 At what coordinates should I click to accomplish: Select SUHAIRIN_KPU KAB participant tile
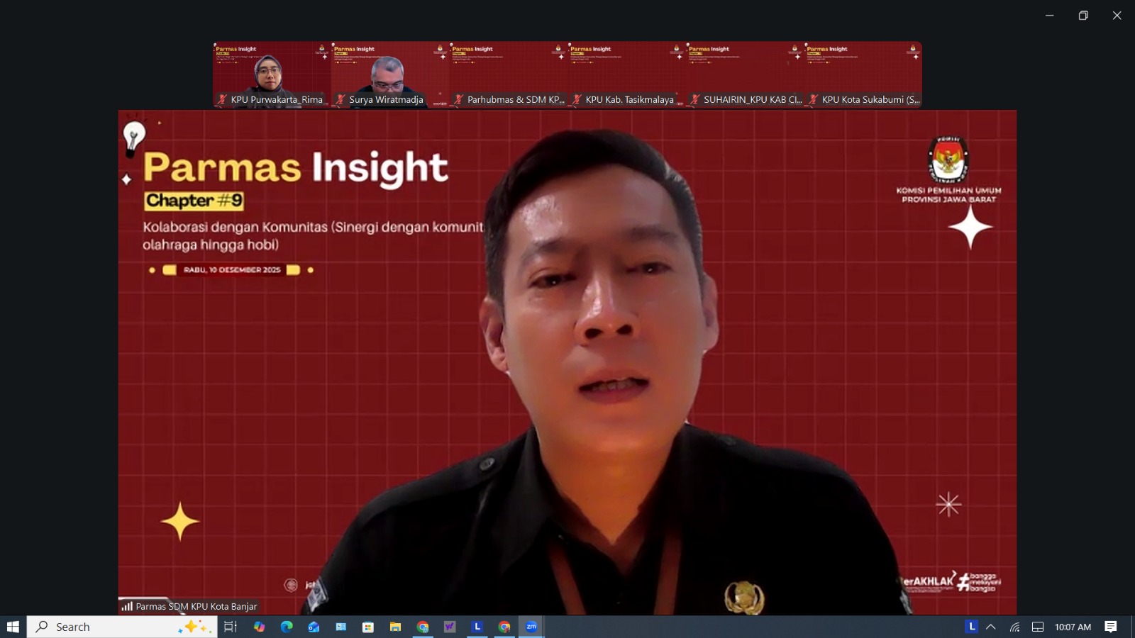pos(744,74)
